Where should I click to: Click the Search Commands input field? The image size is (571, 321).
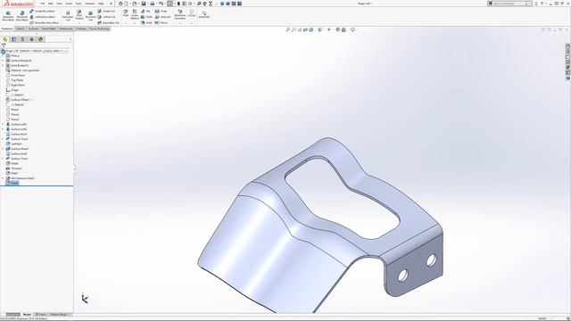tap(509, 4)
